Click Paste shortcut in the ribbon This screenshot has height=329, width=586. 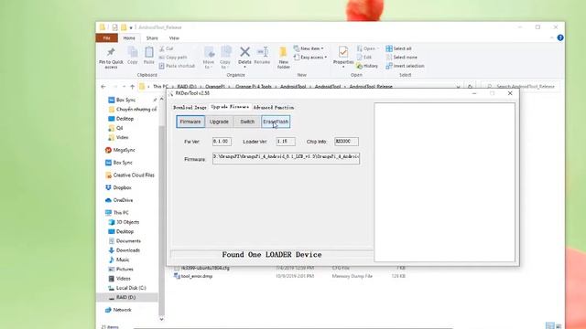click(x=177, y=66)
